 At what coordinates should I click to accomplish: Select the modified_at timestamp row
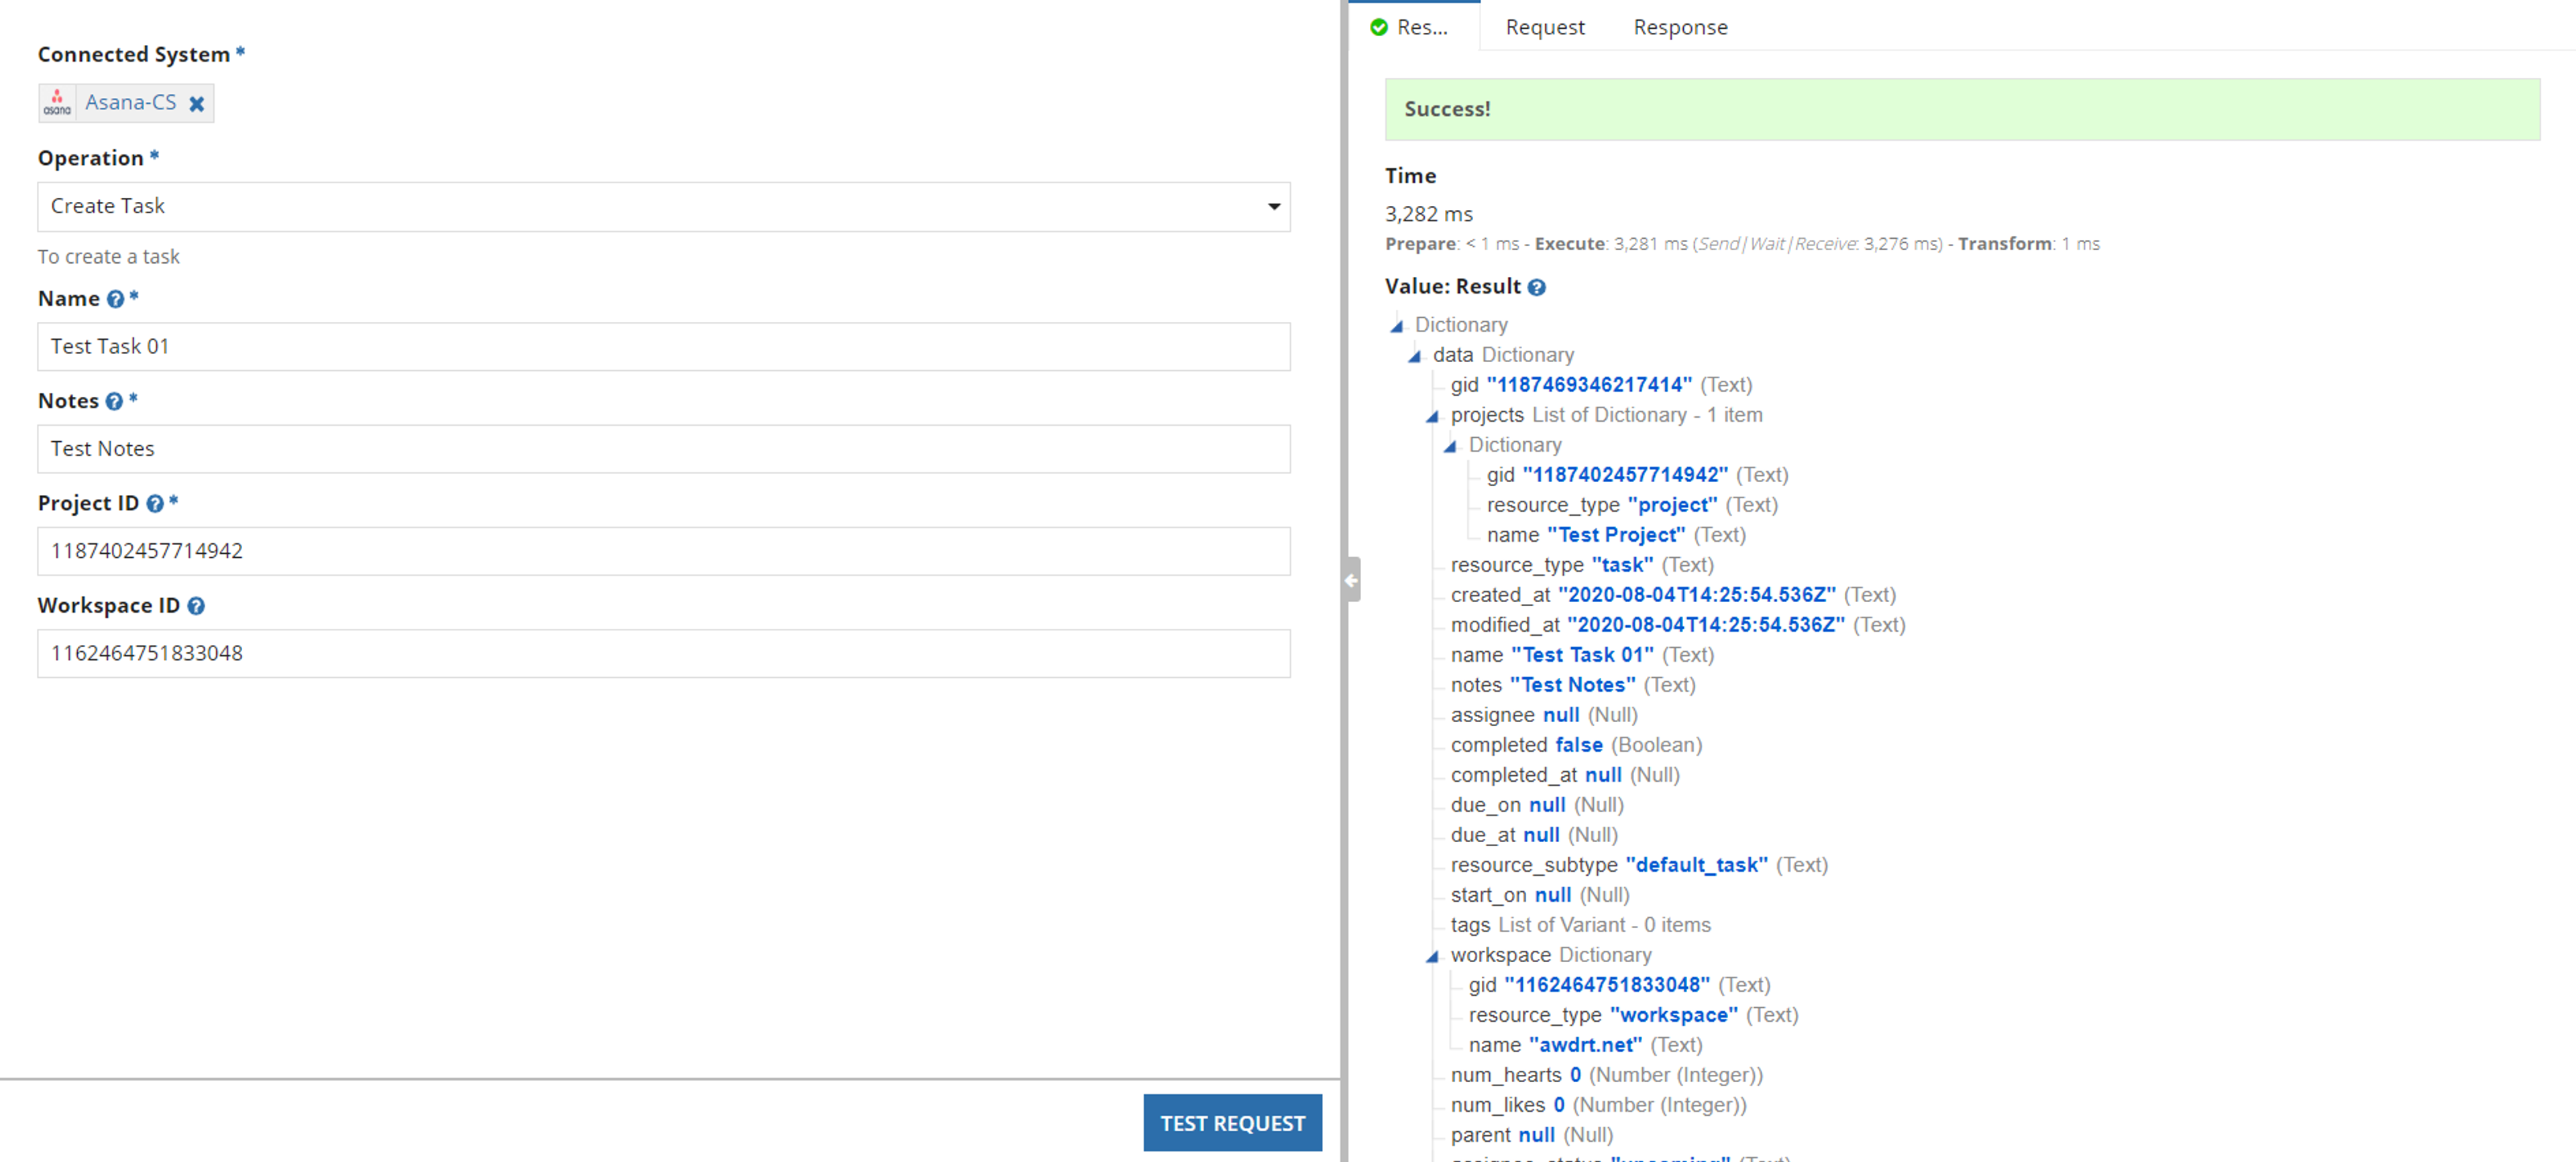[x=1678, y=624]
